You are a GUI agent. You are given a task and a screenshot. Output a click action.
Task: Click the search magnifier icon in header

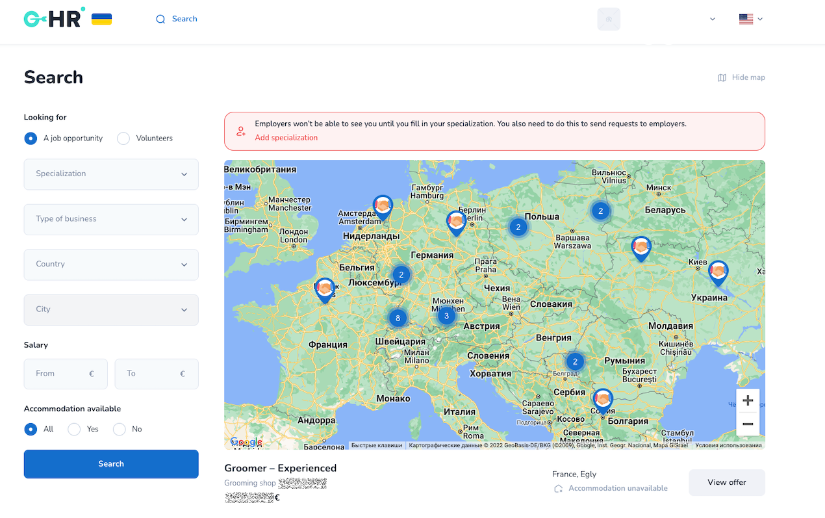point(160,19)
